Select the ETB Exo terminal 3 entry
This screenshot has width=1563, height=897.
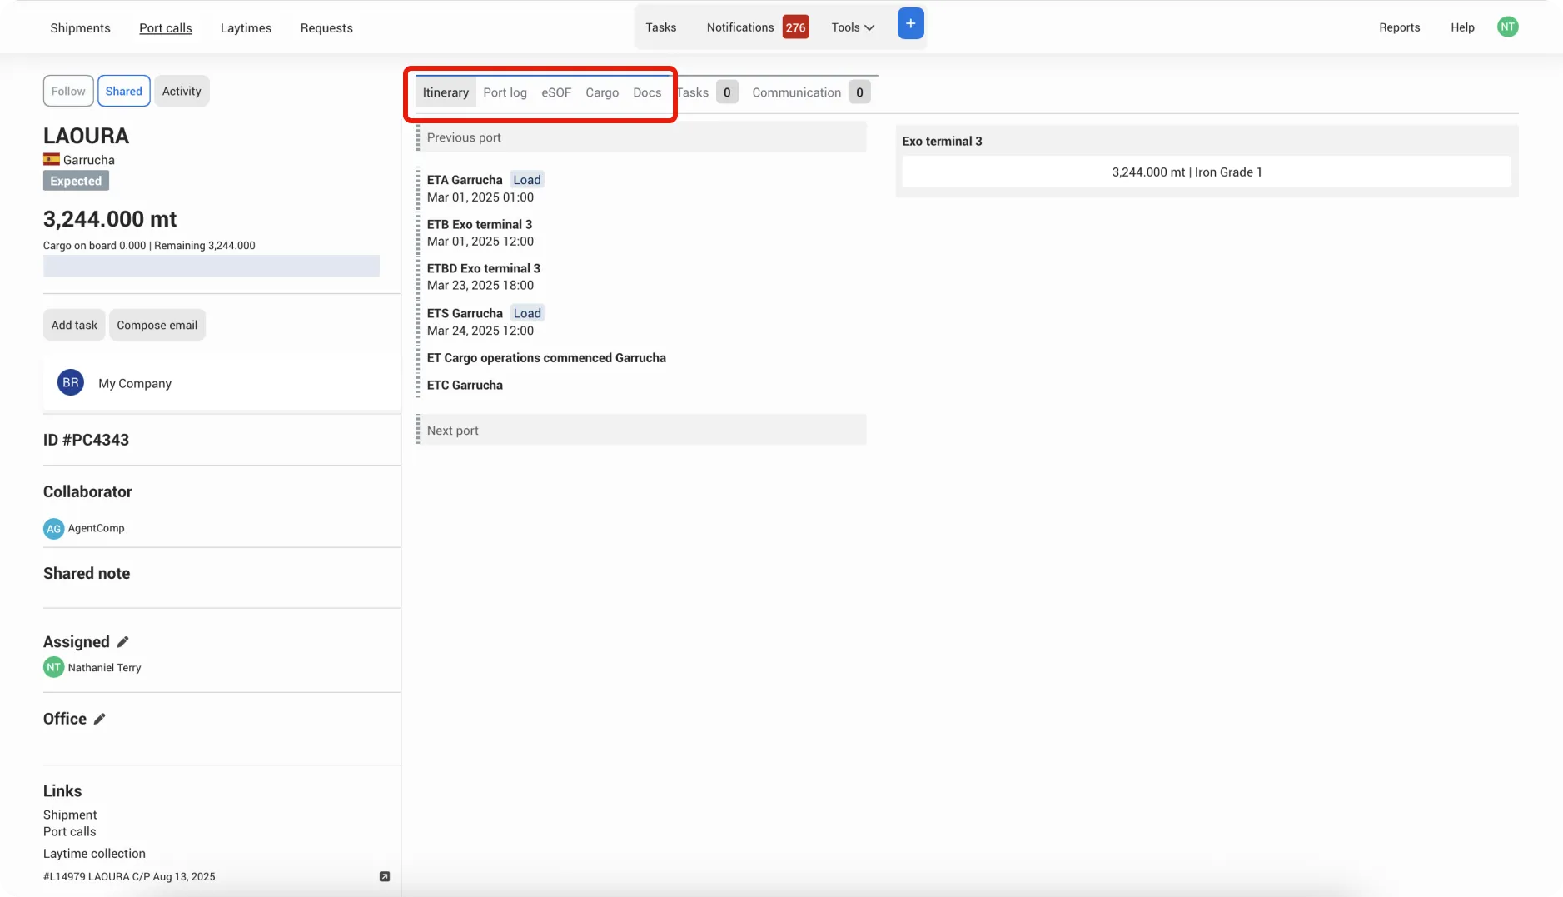tap(480, 233)
